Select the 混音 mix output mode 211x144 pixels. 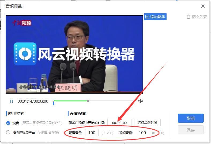point(8,123)
